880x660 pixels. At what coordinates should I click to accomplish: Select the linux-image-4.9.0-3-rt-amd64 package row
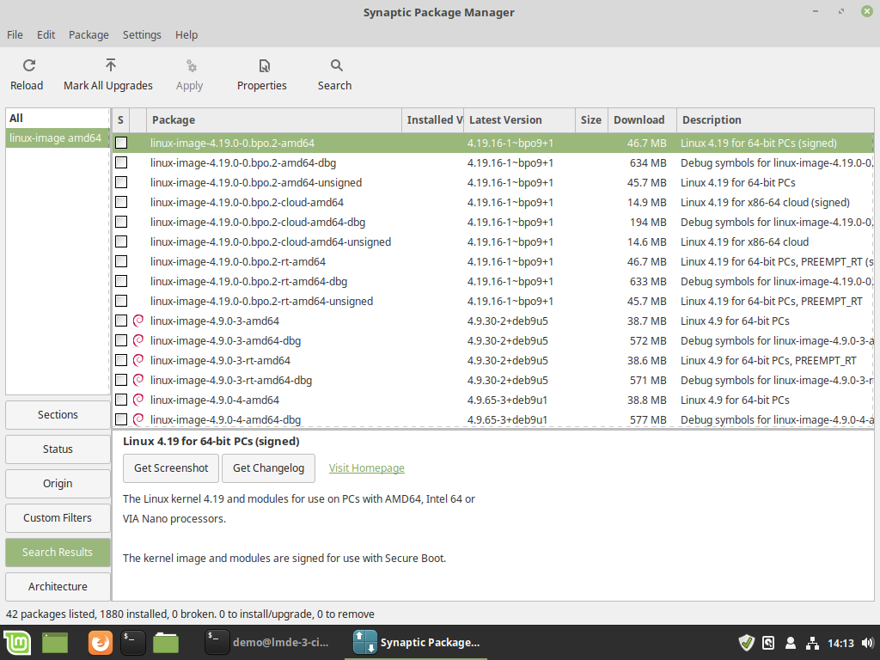[x=492, y=360]
